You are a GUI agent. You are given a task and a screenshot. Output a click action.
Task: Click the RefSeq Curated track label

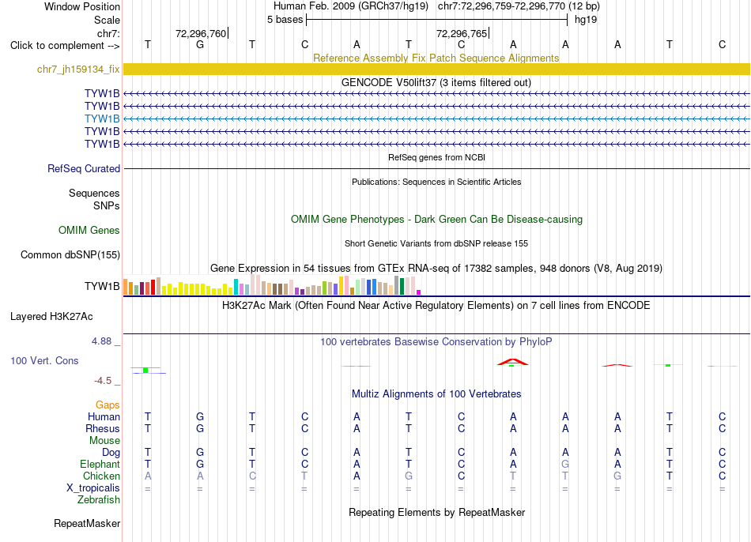pyautogui.click(x=83, y=168)
